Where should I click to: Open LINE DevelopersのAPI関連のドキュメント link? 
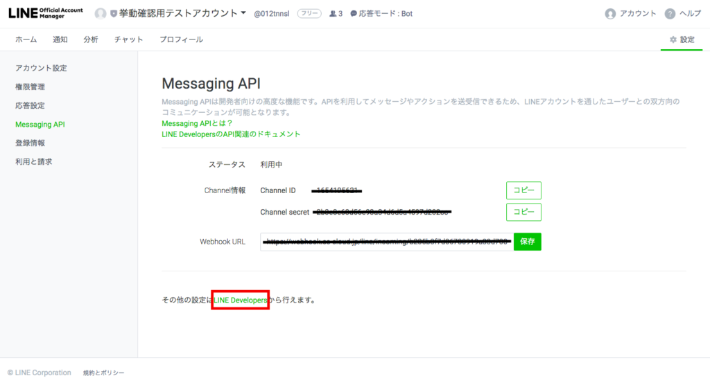click(x=231, y=134)
